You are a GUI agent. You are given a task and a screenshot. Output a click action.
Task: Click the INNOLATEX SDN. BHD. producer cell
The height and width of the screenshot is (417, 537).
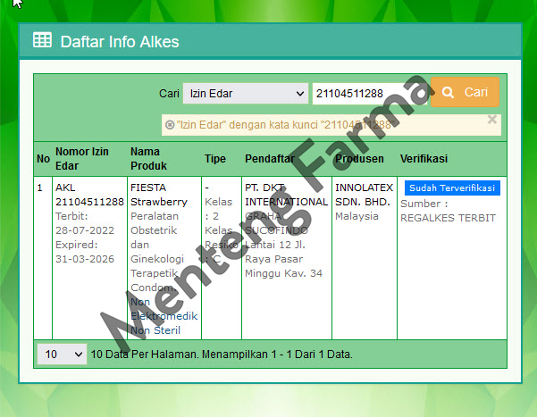tap(364, 196)
